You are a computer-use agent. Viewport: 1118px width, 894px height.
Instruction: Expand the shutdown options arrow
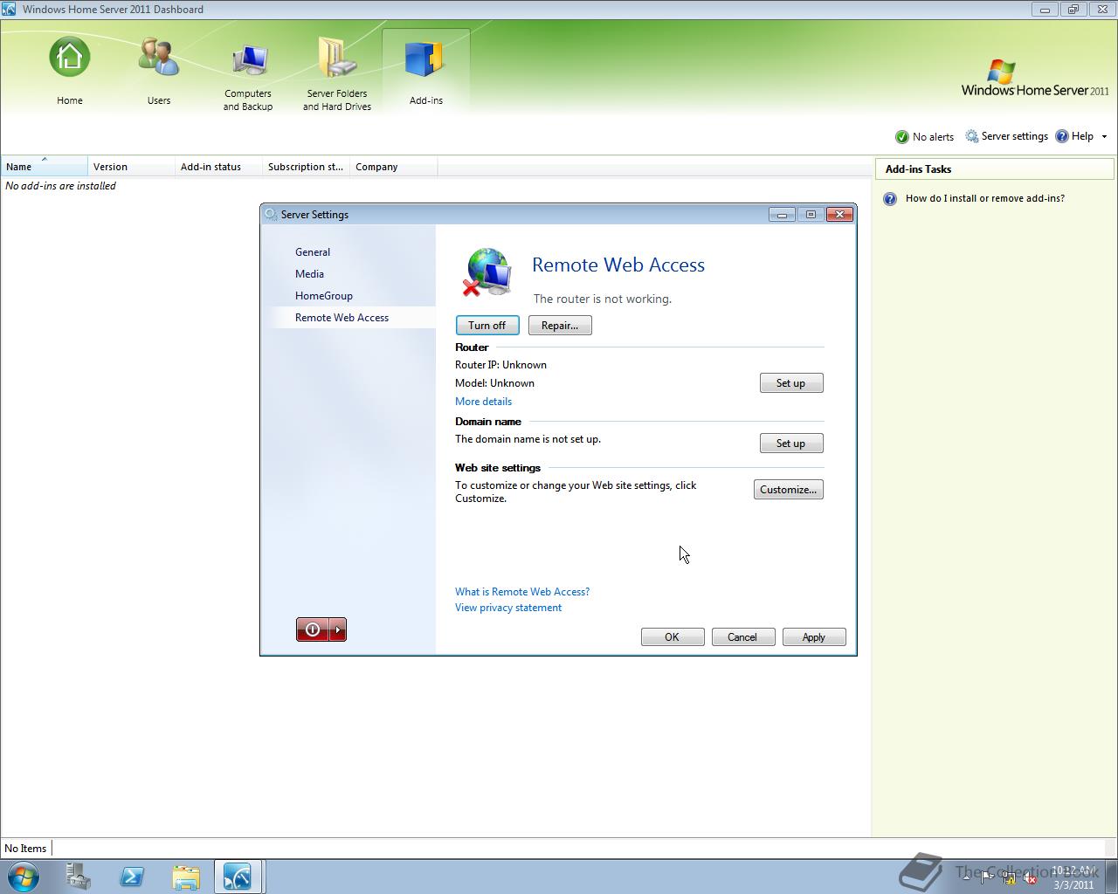tap(339, 629)
